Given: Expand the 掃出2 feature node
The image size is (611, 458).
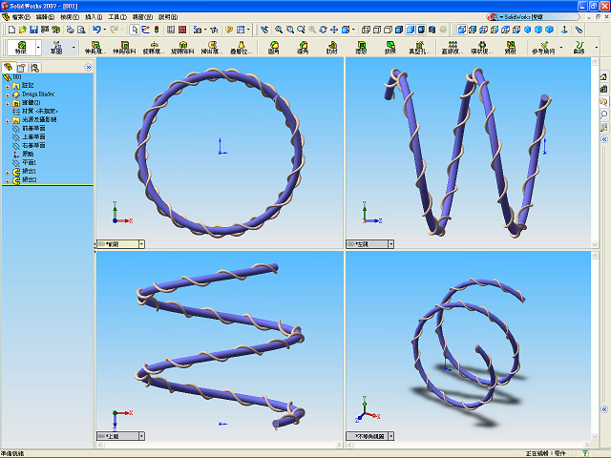Looking at the screenshot, I should 7,180.
